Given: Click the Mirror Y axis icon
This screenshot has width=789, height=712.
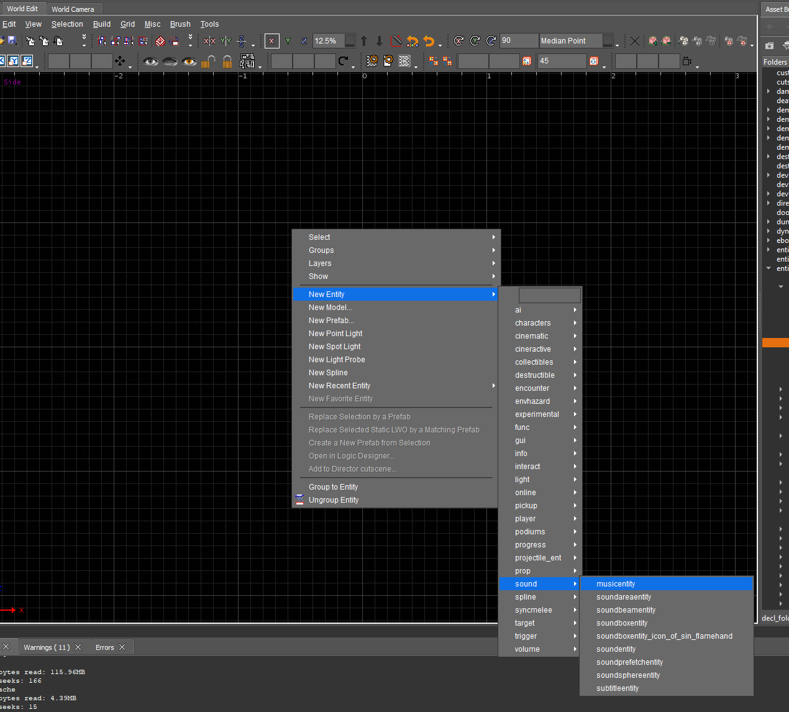Looking at the screenshot, I should coord(226,41).
